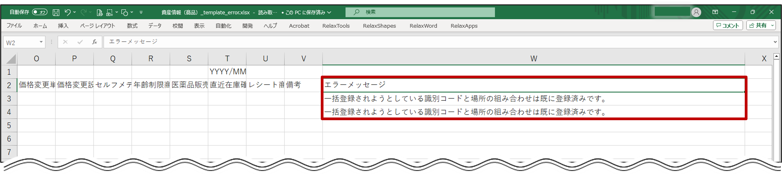Open the Customize Quick Access Toolbar dropdown
Viewport: 782px width, 174px height.
(x=141, y=12)
